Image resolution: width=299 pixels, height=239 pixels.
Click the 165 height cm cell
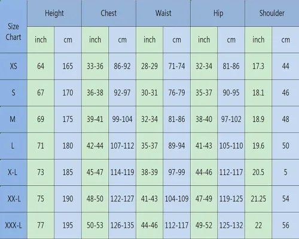[x=68, y=66]
